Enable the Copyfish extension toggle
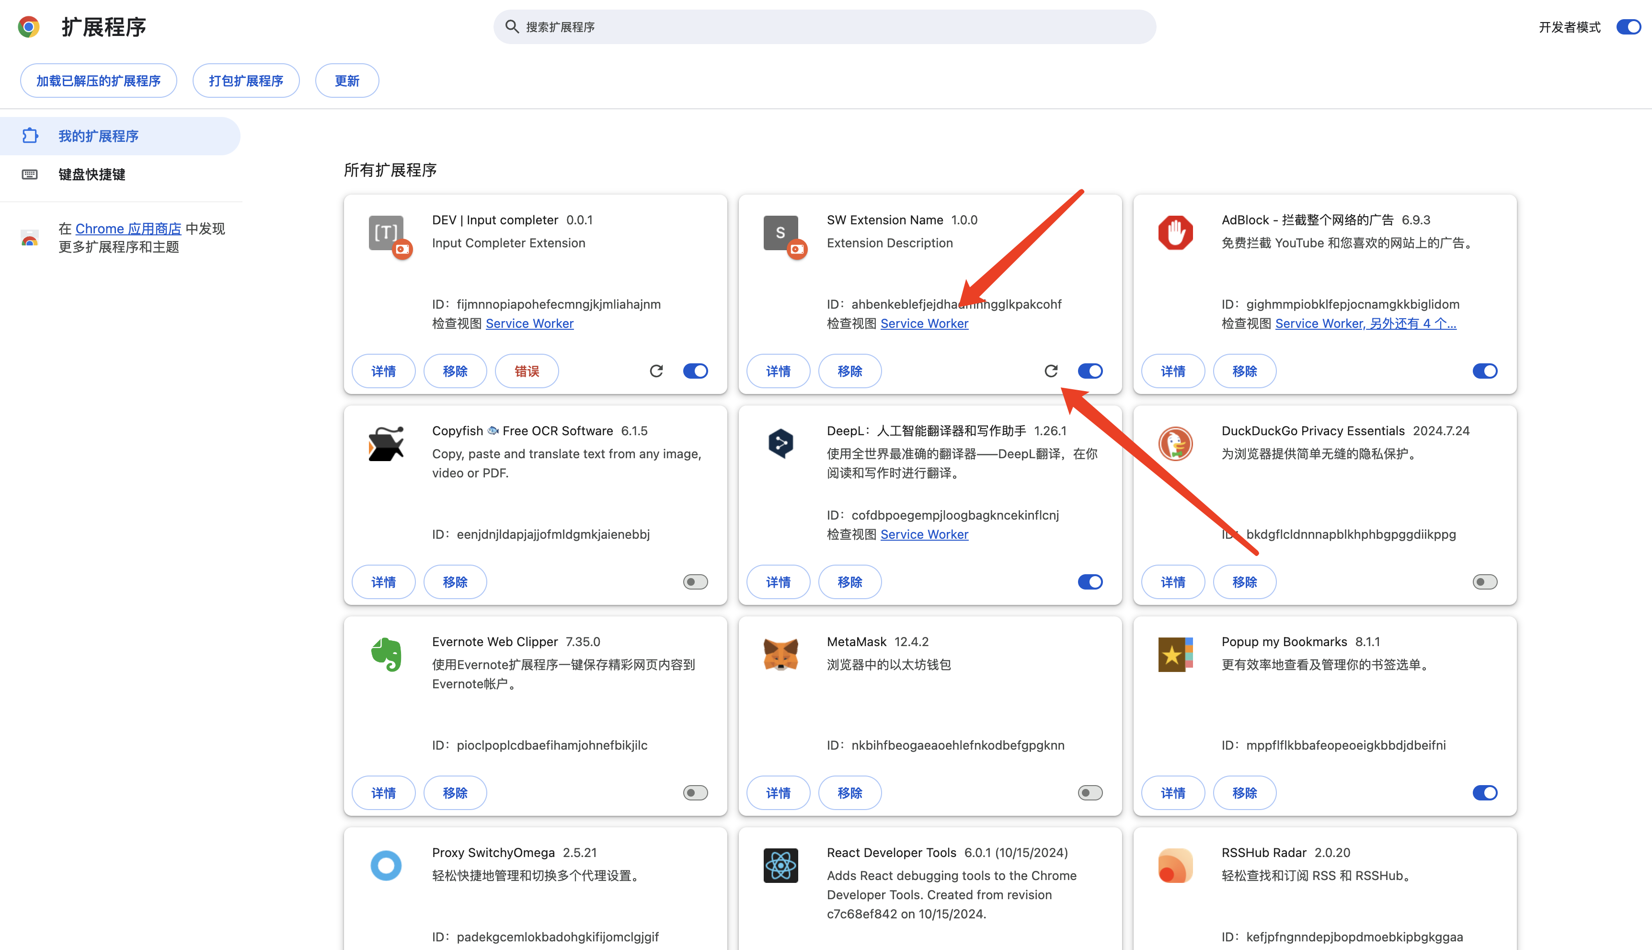This screenshot has height=950, width=1652. (695, 582)
